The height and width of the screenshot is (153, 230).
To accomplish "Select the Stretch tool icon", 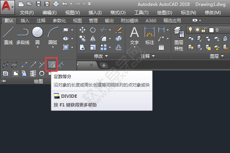I will [82, 47].
